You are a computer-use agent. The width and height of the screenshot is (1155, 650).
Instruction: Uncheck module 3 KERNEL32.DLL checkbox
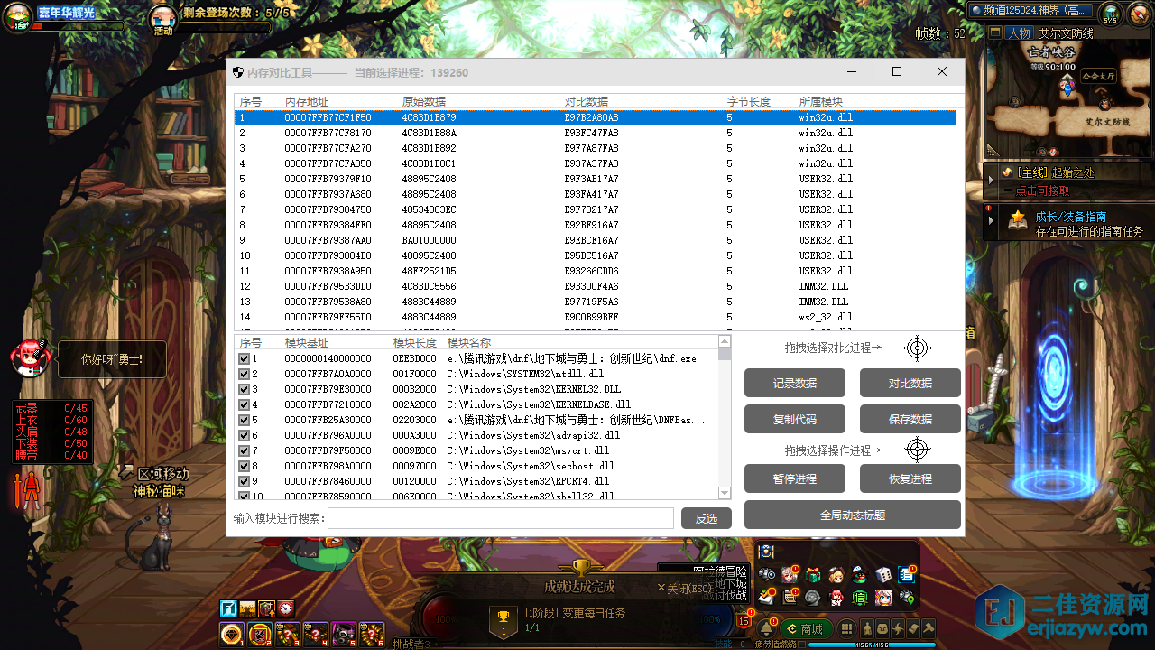coord(244,389)
